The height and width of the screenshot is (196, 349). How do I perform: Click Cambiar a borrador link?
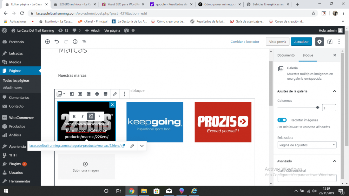(x=245, y=42)
